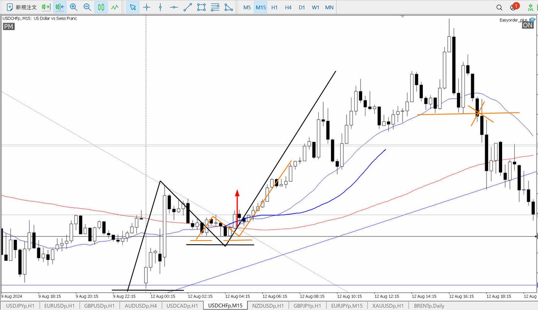The width and height of the screenshot is (538, 310).
Task: Open account profile with notification badge
Action: [x=514, y=7]
